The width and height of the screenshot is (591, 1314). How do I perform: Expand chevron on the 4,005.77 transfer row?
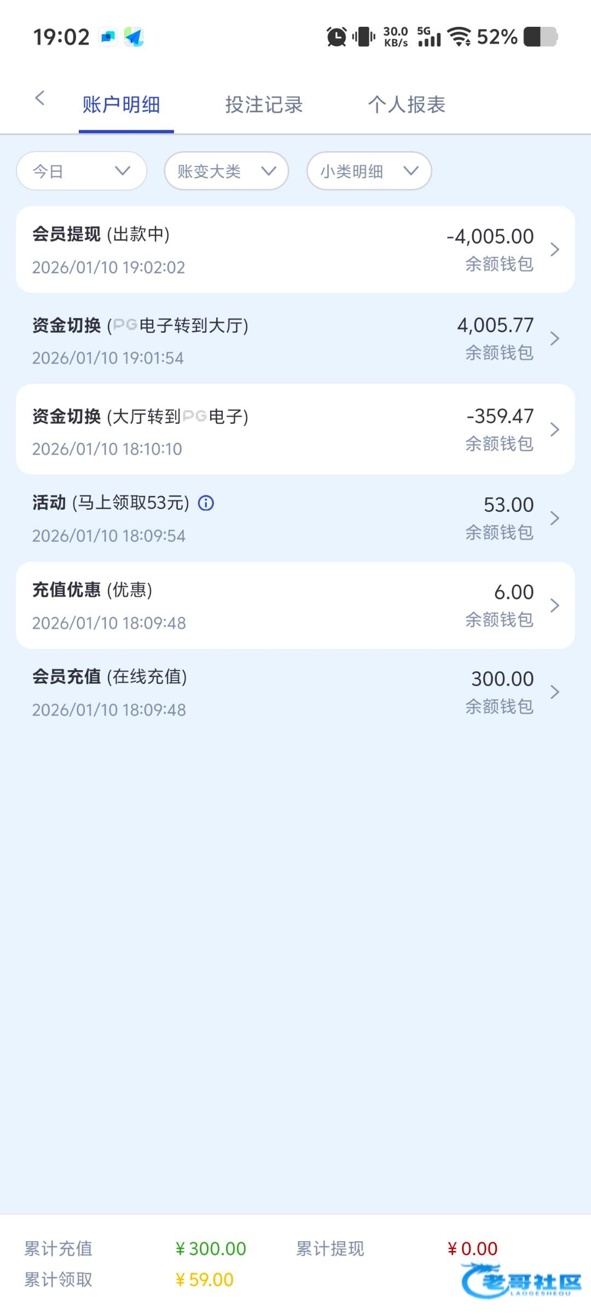coord(554,339)
